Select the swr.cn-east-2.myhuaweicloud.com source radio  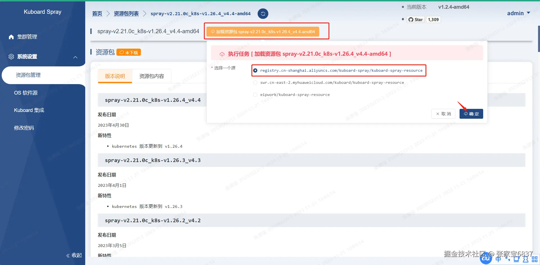coord(255,82)
